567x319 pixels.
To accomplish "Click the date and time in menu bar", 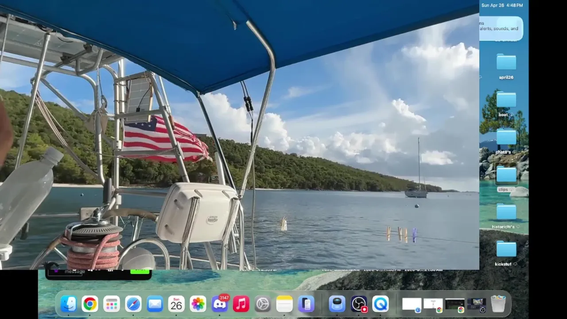I will (x=502, y=5).
